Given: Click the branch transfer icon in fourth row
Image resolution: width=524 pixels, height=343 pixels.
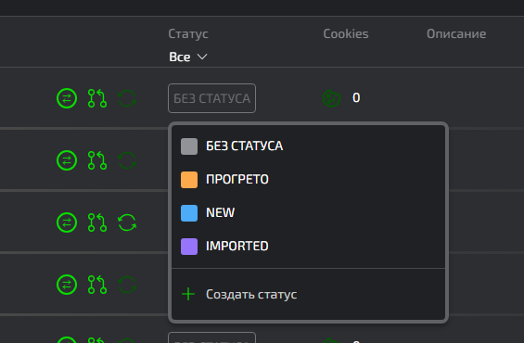Looking at the screenshot, I should (x=97, y=285).
